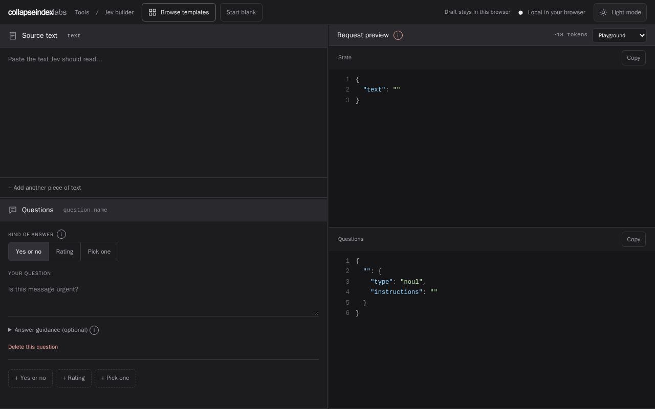655x409 pixels.
Task: Copy the Questions JSON
Action: (634, 239)
